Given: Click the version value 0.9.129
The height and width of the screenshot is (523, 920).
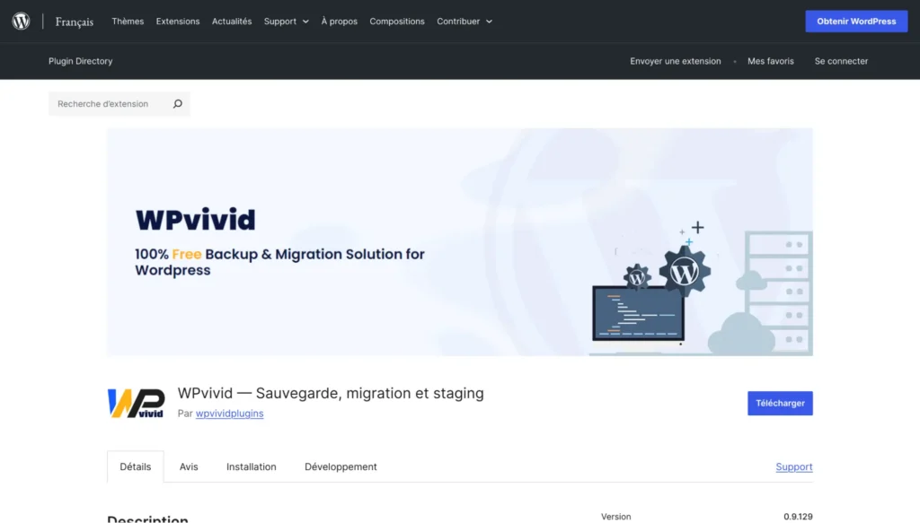Looking at the screenshot, I should click(x=798, y=517).
